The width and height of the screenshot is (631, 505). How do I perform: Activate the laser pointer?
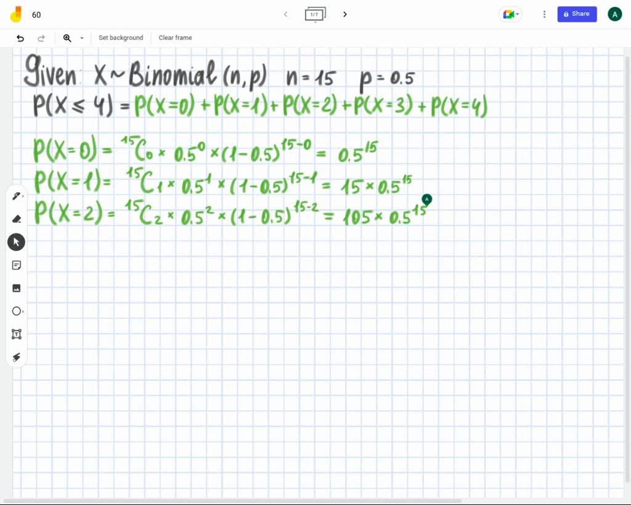(x=16, y=357)
